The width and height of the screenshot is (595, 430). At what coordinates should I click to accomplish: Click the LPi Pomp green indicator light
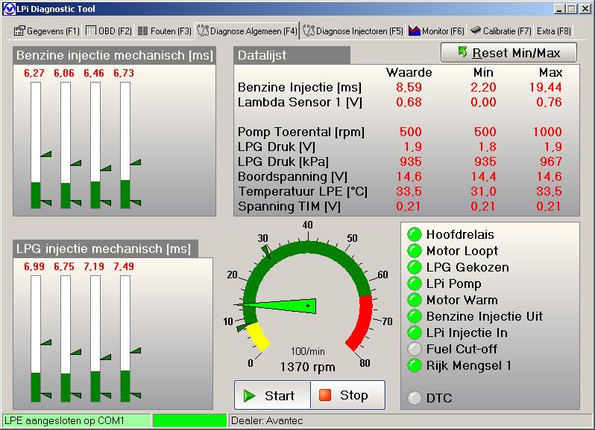pos(415,283)
